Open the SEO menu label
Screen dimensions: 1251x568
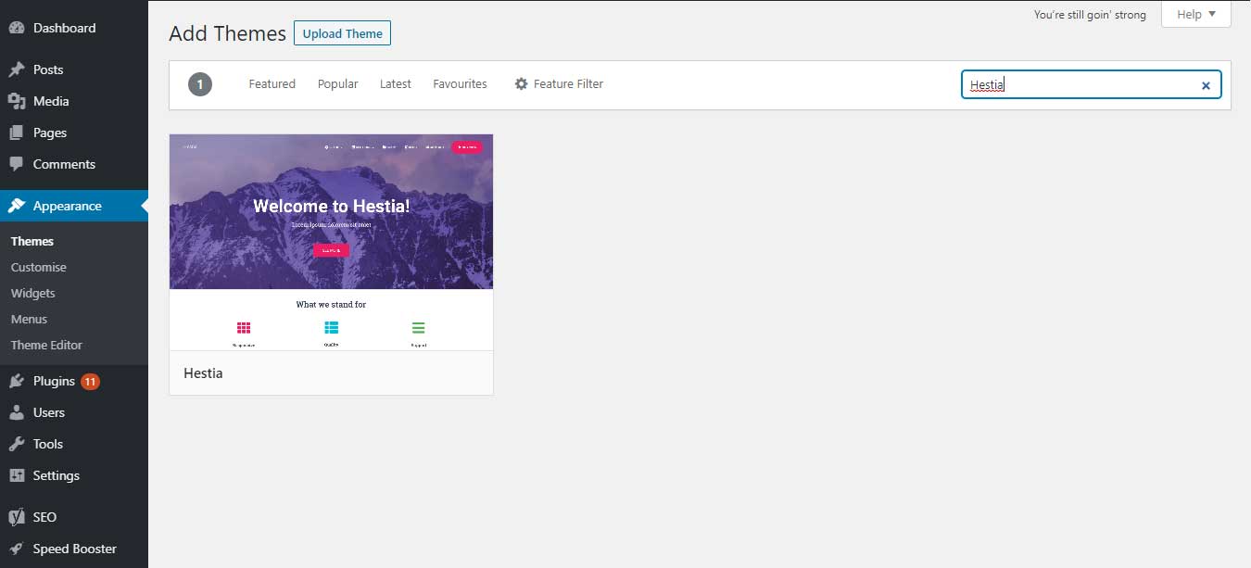click(x=44, y=517)
